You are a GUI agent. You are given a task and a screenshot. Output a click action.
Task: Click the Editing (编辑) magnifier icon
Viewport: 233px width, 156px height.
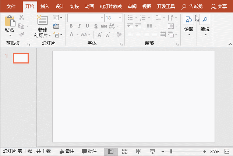pyautogui.click(x=204, y=20)
